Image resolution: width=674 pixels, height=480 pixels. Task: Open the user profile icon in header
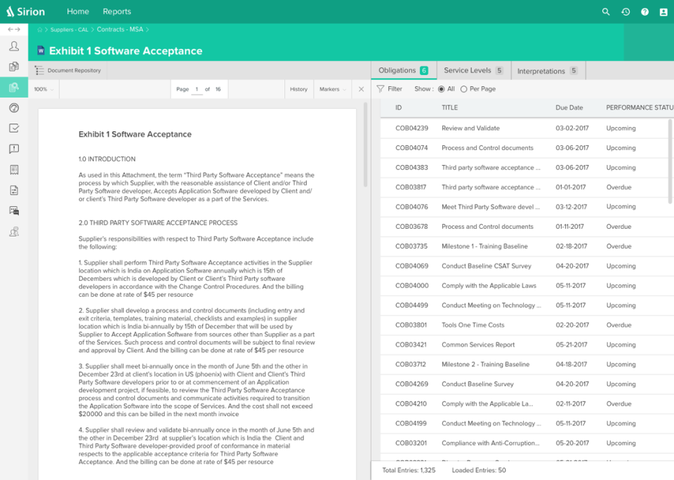pos(663,12)
